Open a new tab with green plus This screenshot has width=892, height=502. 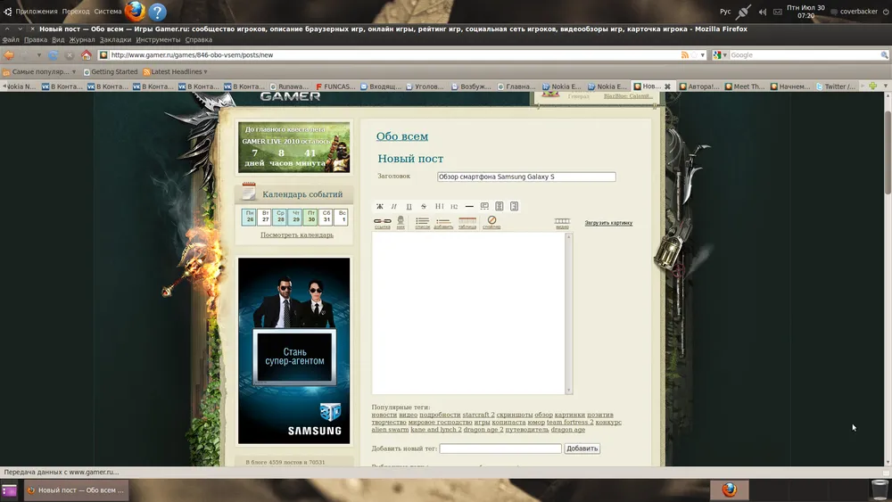(x=872, y=86)
